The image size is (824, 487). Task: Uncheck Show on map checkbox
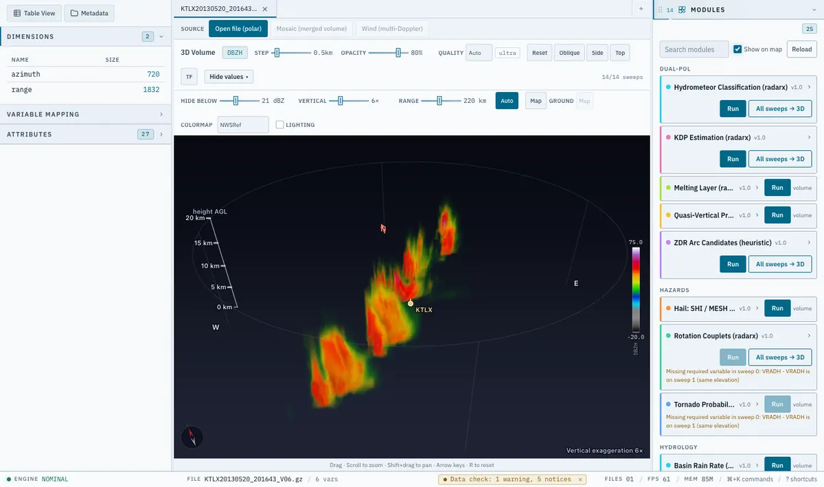(737, 49)
